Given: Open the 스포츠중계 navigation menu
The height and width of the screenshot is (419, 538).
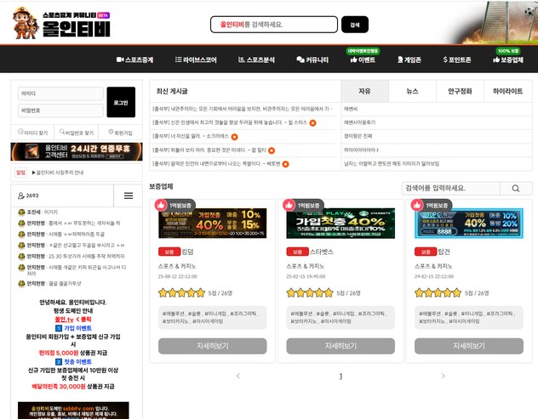Looking at the screenshot, I should click(x=136, y=60).
